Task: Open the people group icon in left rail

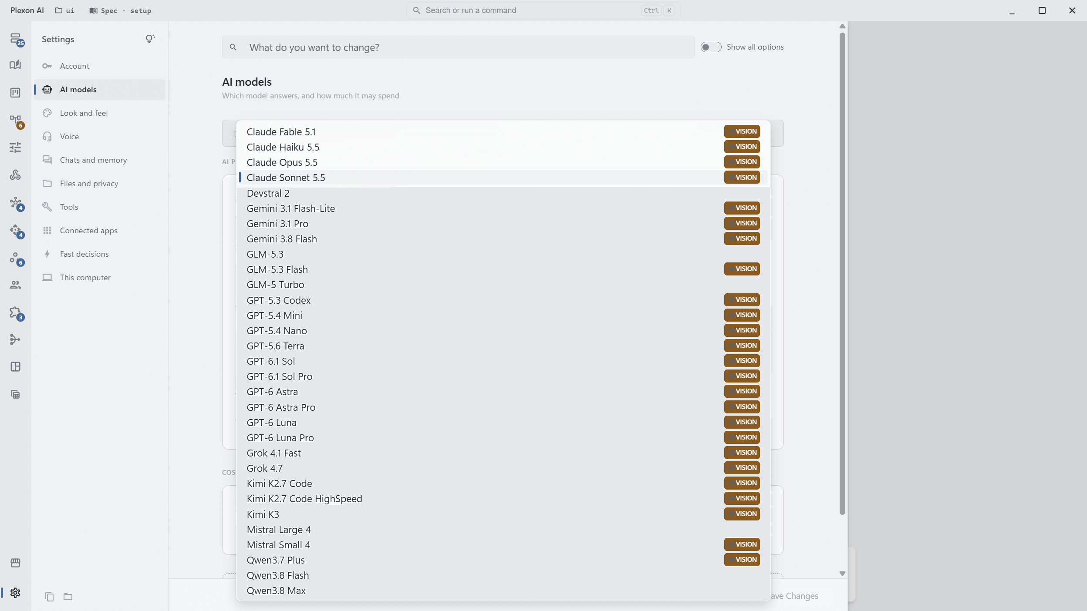Action: pyautogui.click(x=15, y=285)
